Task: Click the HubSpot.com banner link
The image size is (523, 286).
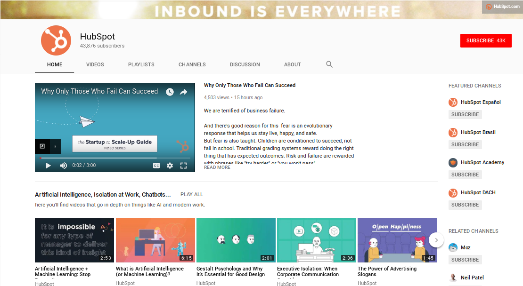Action: click(x=502, y=7)
